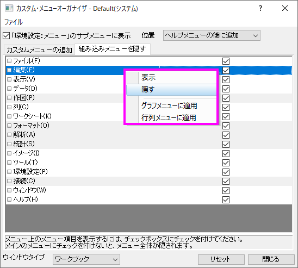This screenshot has width=298, height=268.
Task: Choose 表示 in the context menu
Action: pos(148,77)
